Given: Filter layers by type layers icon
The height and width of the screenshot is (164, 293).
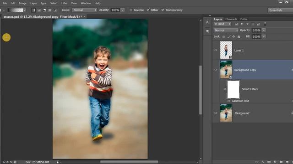Looking at the screenshot, I should tap(247, 24).
